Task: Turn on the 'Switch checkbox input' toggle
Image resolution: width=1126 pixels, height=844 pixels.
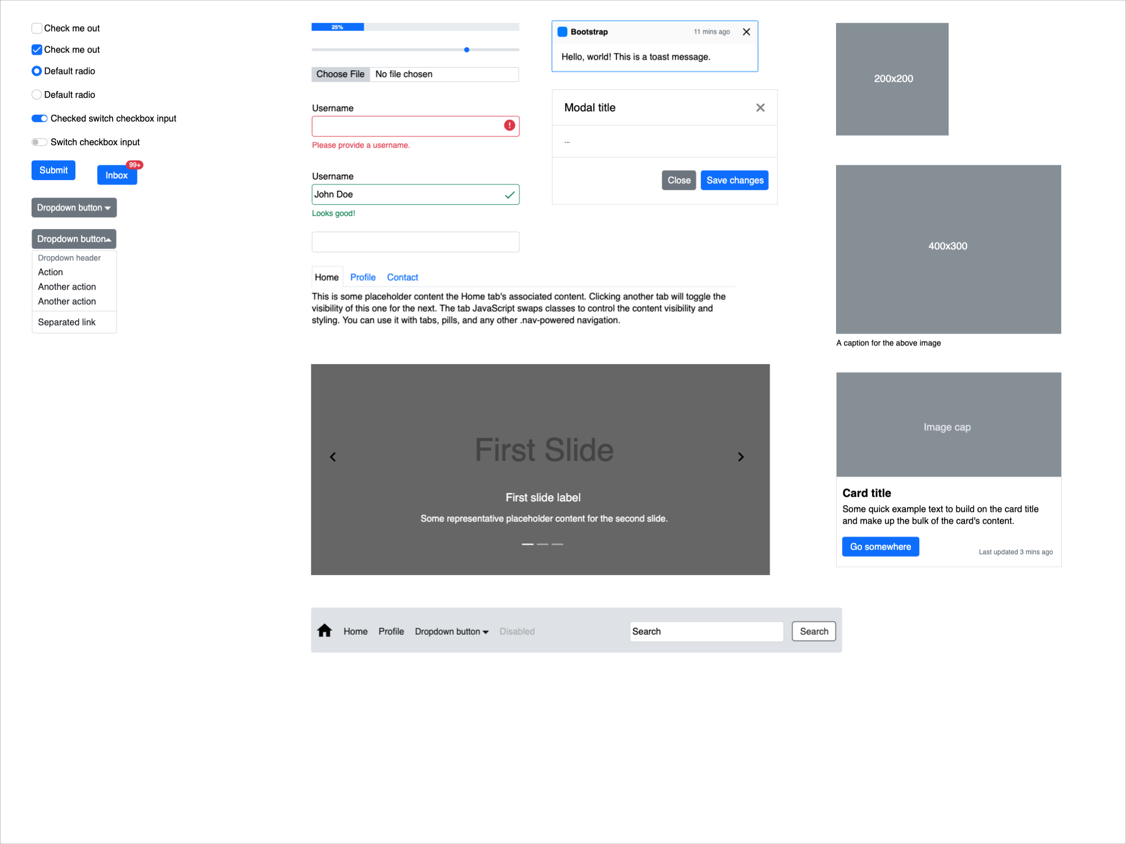Action: click(x=39, y=142)
